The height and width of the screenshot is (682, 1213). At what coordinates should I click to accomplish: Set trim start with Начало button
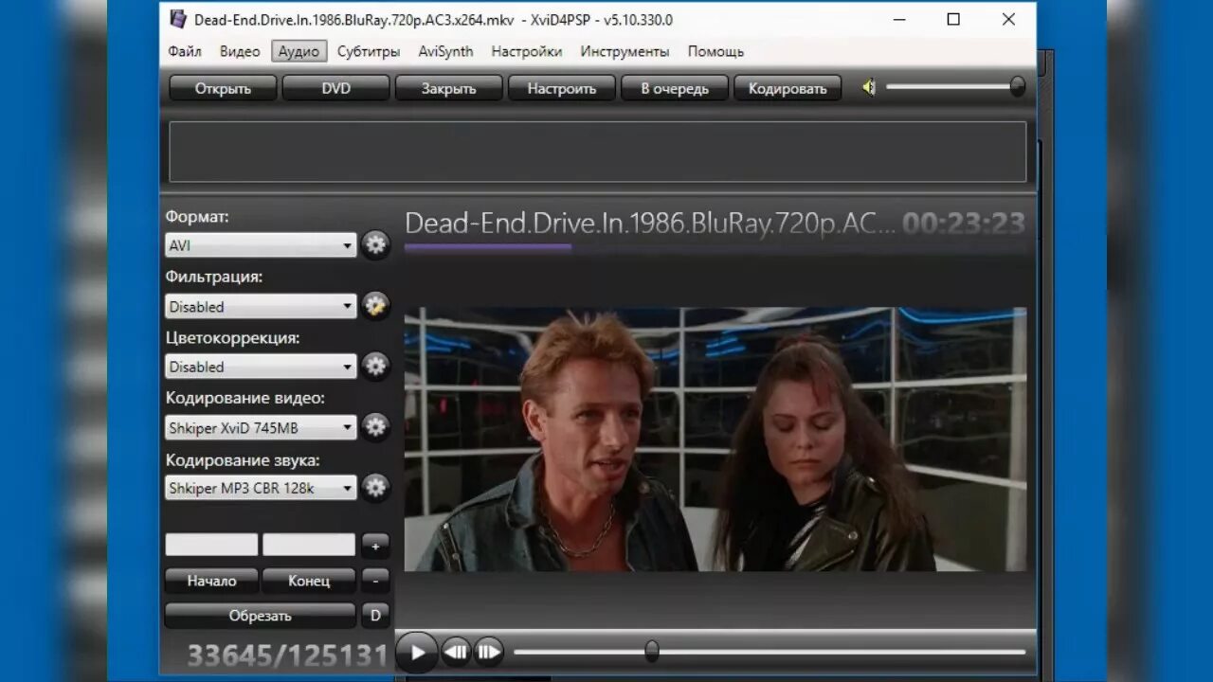point(211,581)
